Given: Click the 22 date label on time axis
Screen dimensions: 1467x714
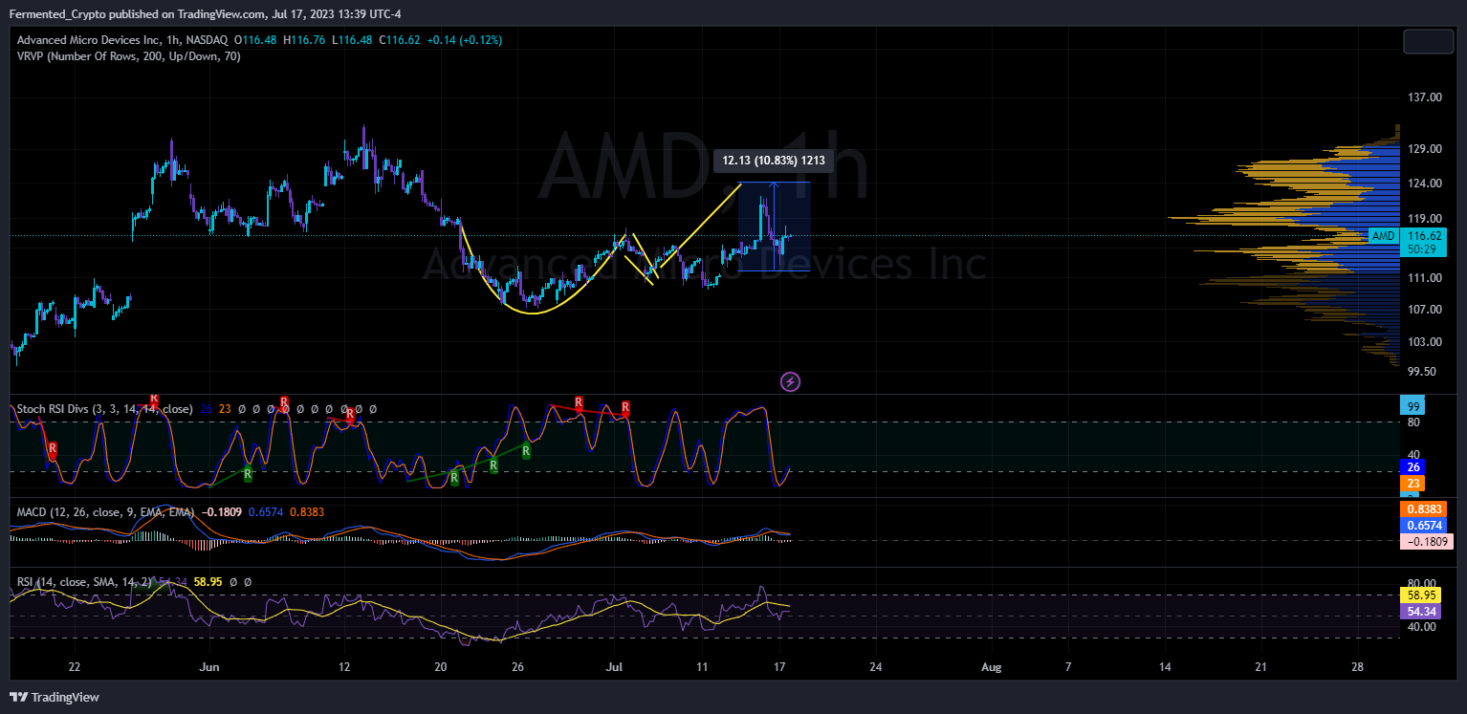Looking at the screenshot, I should [x=74, y=666].
